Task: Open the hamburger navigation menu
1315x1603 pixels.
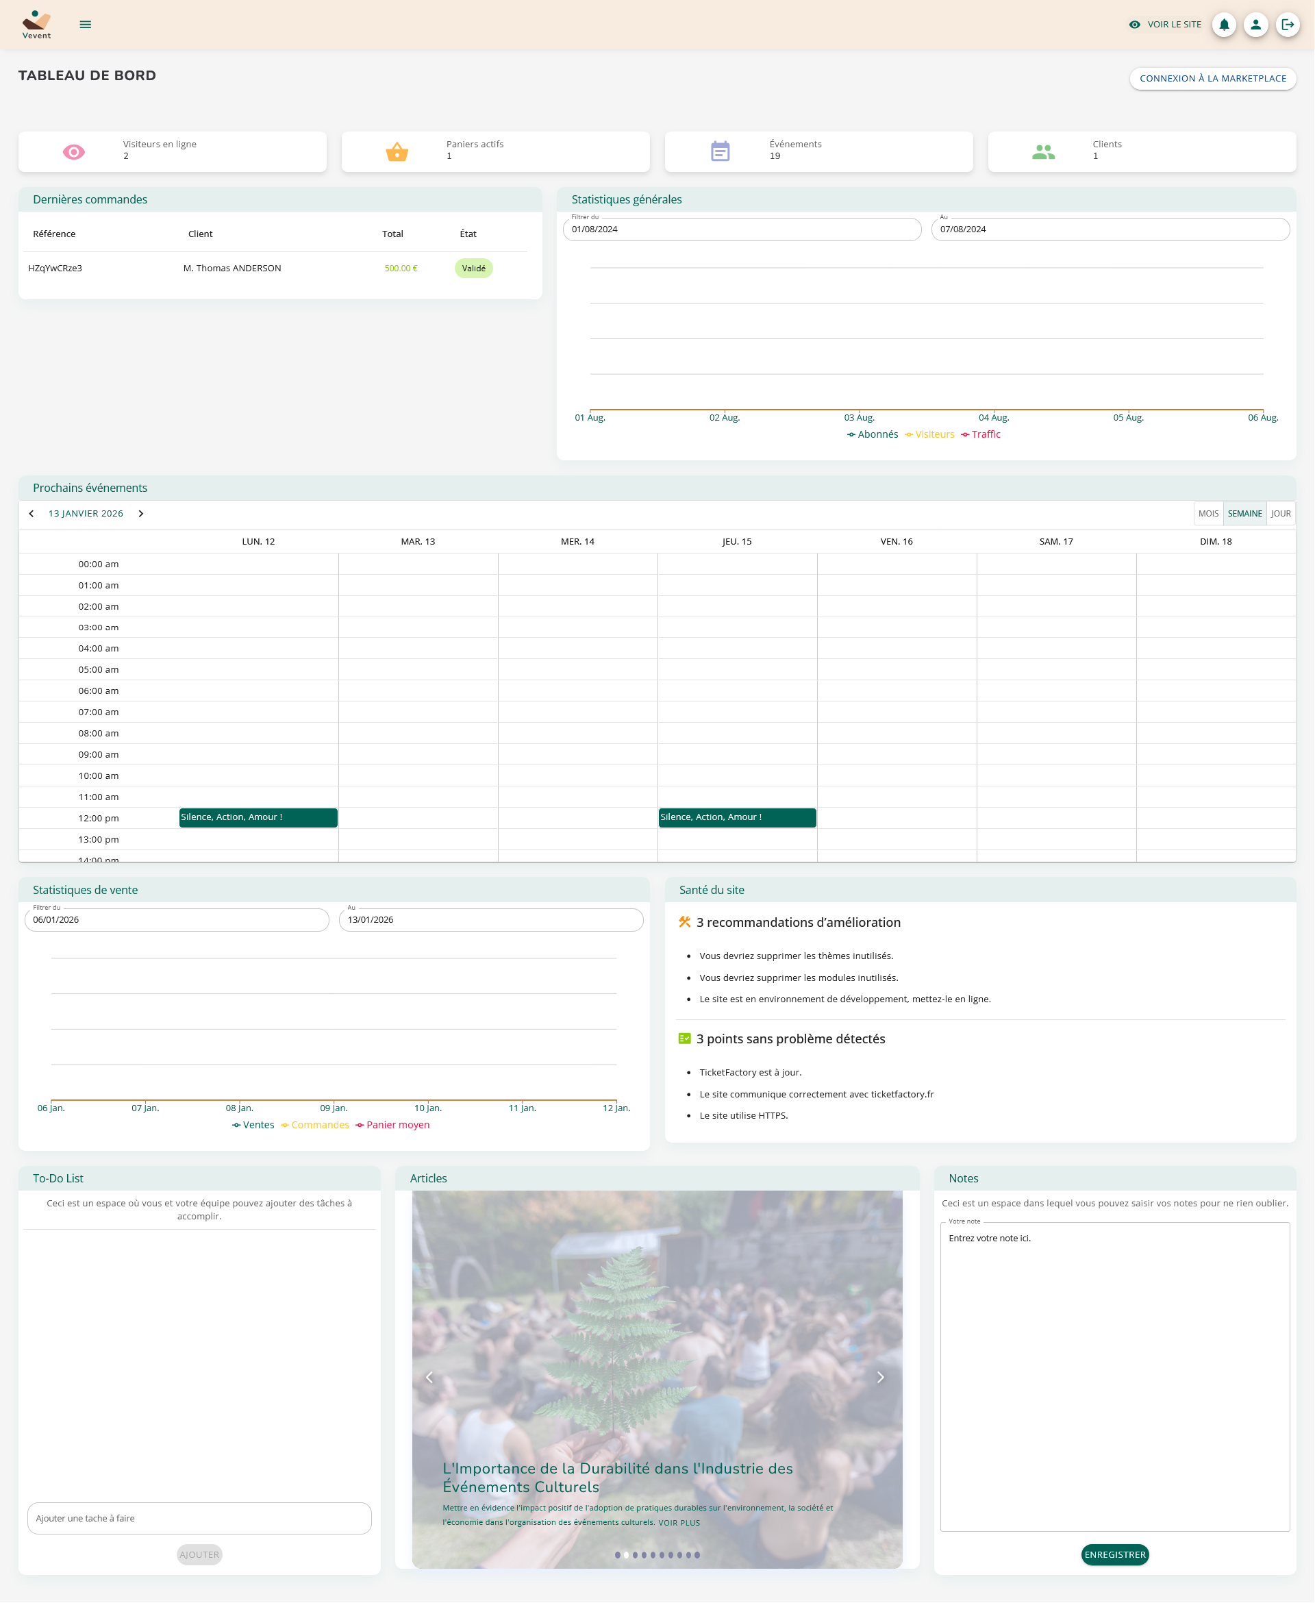Action: 86,24
